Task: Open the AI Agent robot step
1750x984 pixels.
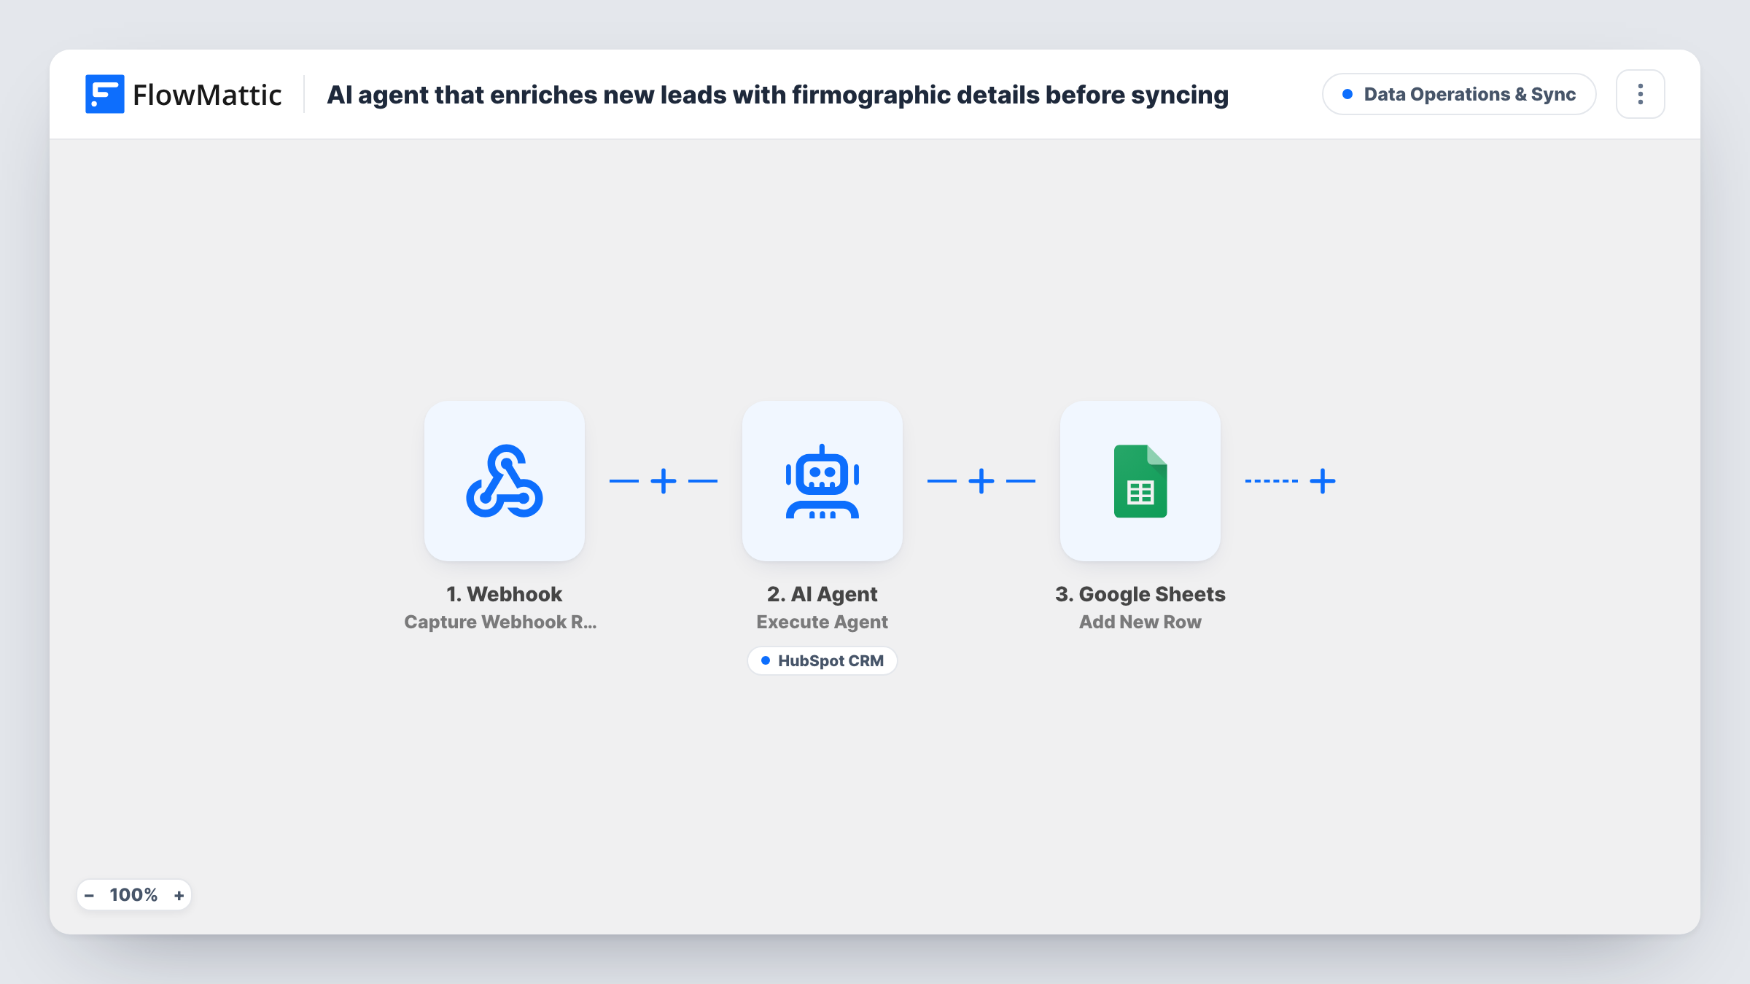Action: click(822, 481)
